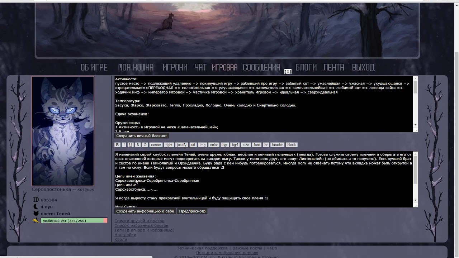
Task: Open ЧаВо link
Action: pyautogui.click(x=271, y=248)
